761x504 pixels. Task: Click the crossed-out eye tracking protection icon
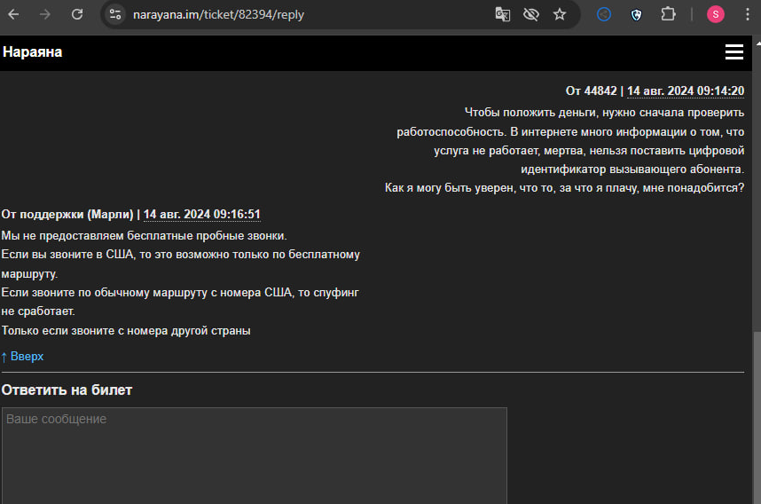[531, 14]
